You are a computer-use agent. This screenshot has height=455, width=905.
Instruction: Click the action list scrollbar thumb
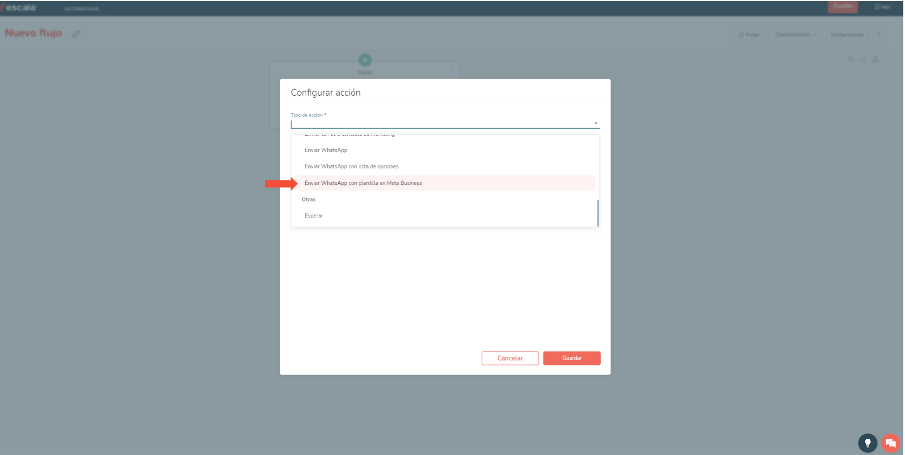[x=598, y=213]
